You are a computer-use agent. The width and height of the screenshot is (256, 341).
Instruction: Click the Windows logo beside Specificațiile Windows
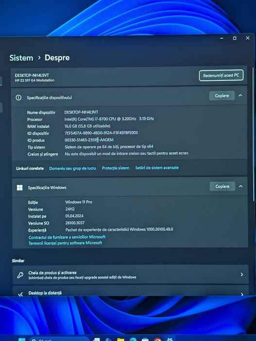[x=19, y=188]
